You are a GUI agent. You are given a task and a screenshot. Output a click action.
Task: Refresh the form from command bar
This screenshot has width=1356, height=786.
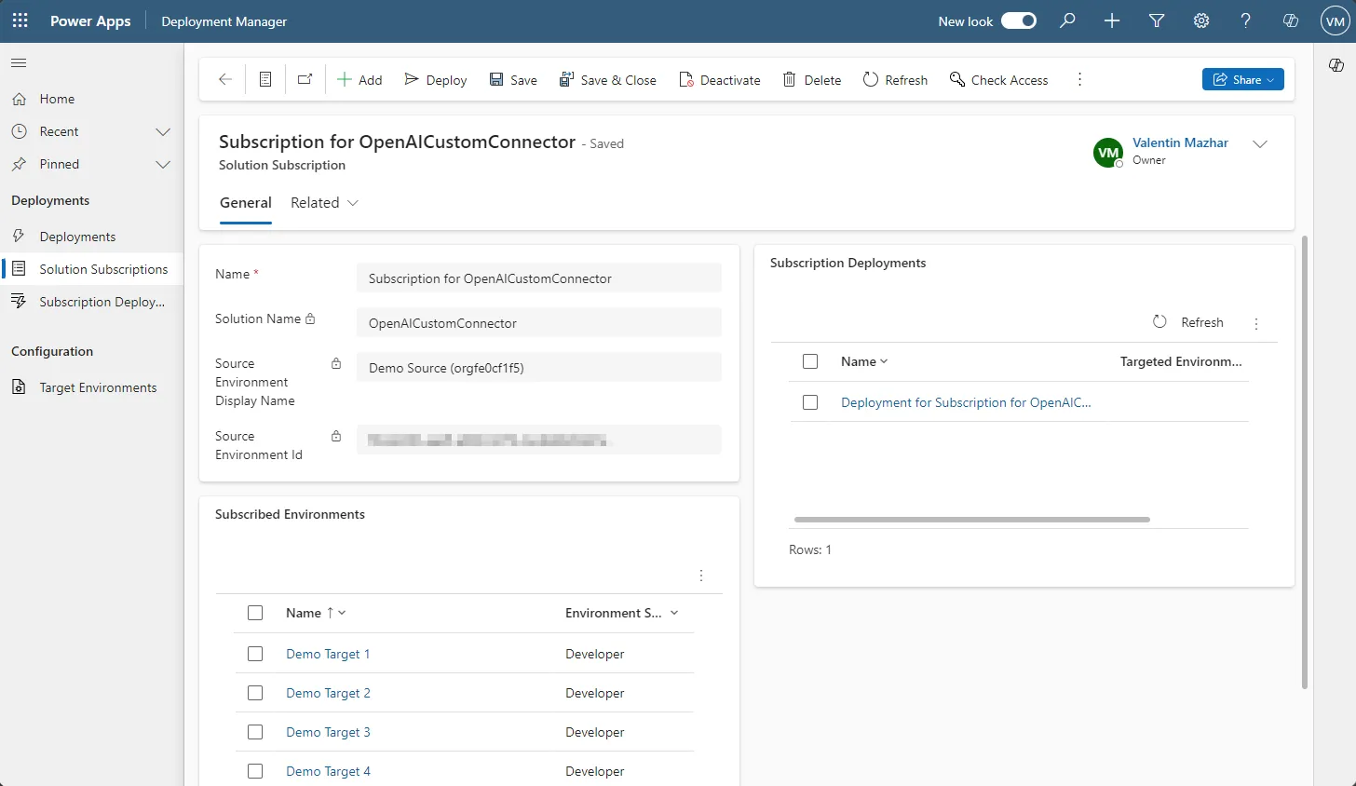895,80
